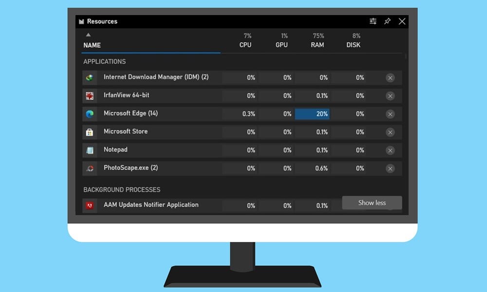Click the BACKGROUND PROCESSES section heading
The image size is (487, 292).
click(x=122, y=190)
